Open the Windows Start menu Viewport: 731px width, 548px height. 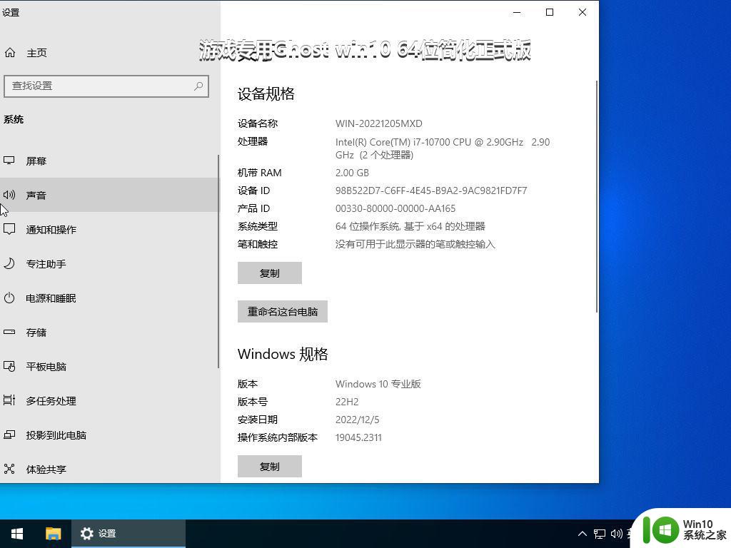pos(17,534)
